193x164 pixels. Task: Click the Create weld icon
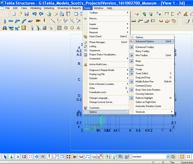click(44, 21)
